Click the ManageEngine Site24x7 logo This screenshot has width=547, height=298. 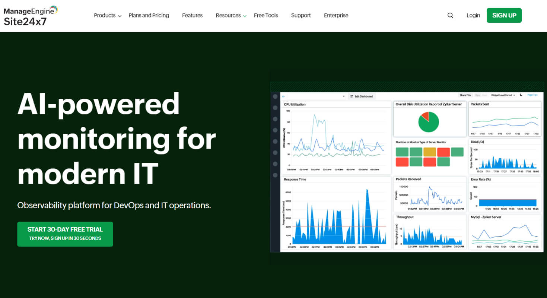pyautogui.click(x=31, y=16)
